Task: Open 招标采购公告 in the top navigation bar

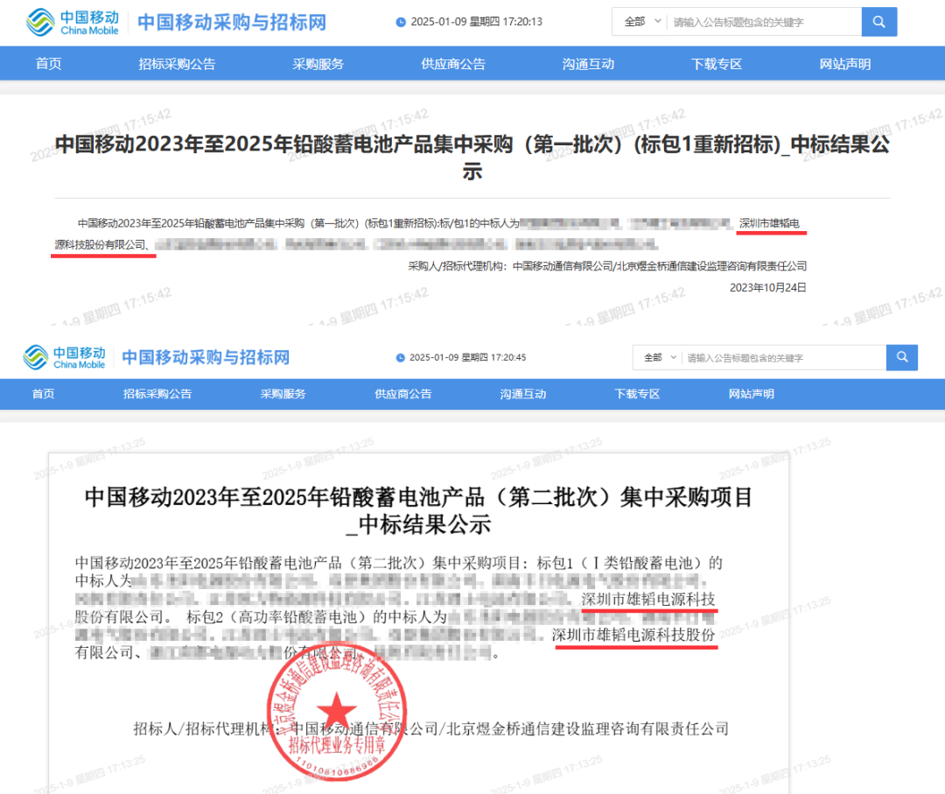Action: [177, 64]
